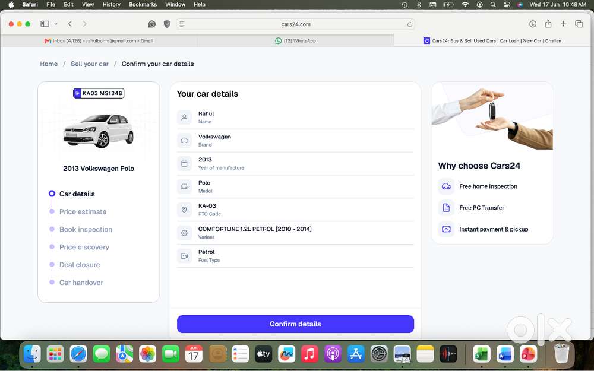Click the Free RC Transfer document icon

tap(446, 208)
